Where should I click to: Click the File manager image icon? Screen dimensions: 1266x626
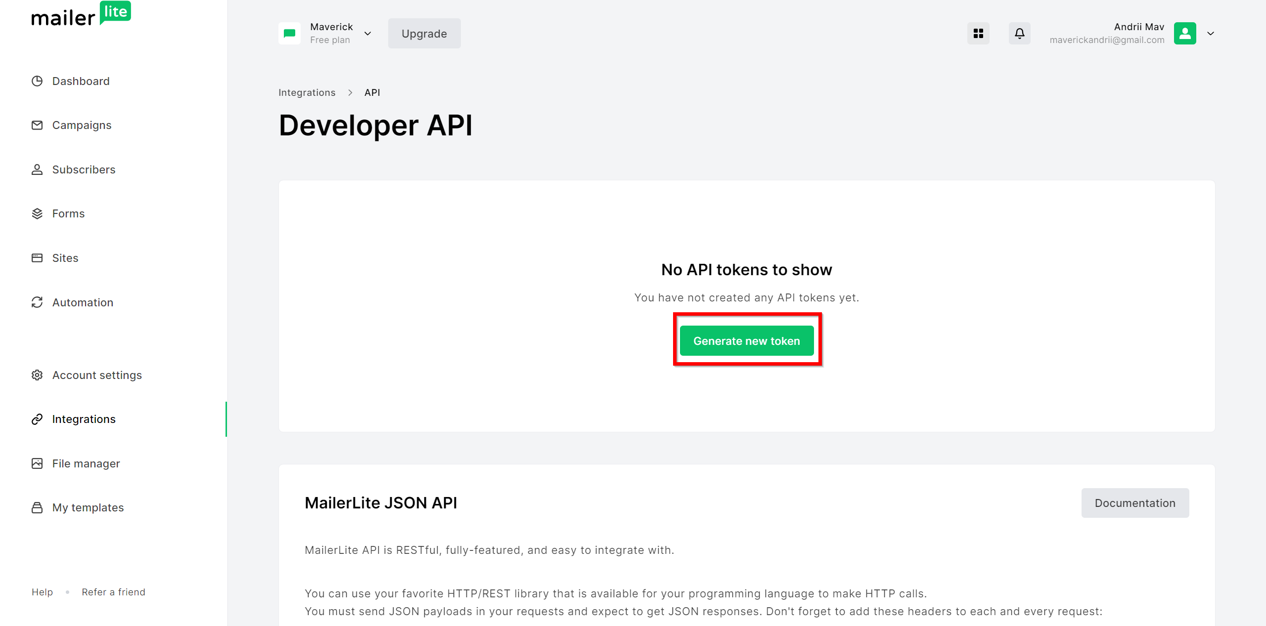(x=37, y=463)
